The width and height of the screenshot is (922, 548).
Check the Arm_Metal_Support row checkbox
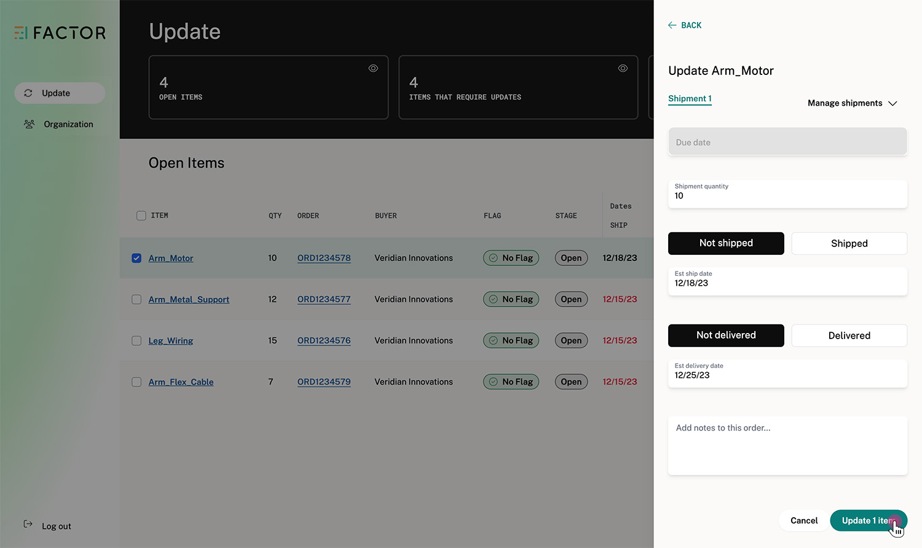point(136,299)
